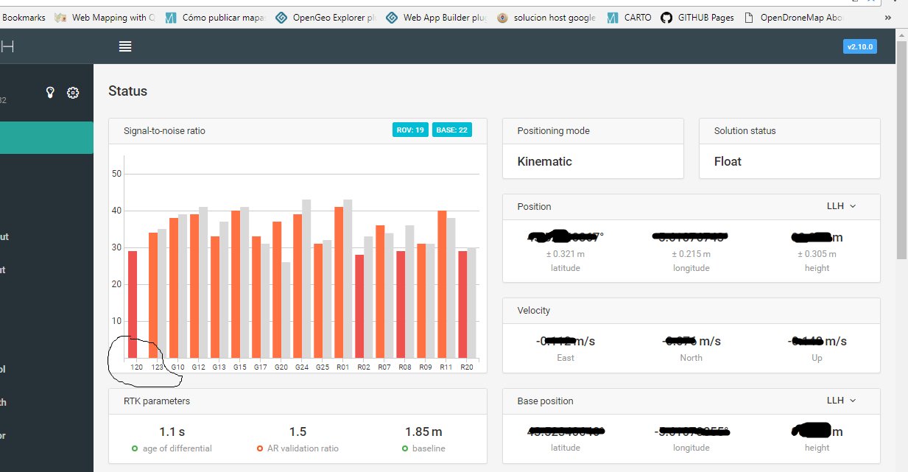908x472 pixels.
Task: Click the lightbulb icon in the sidebar
Action: pos(50,93)
